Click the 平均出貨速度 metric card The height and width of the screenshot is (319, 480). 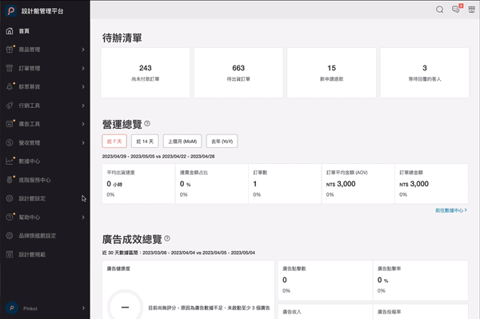138,184
